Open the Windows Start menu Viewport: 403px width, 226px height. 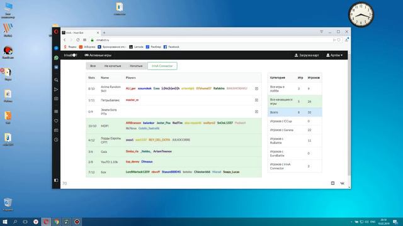(x=5, y=222)
